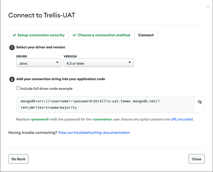Enable Include full driver code example checkbox
The width and height of the screenshot is (213, 172).
point(18,88)
